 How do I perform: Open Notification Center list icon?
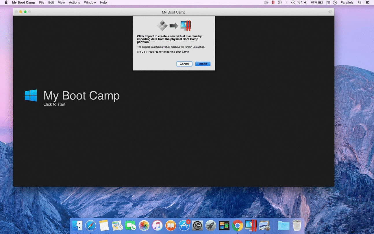(367, 2)
